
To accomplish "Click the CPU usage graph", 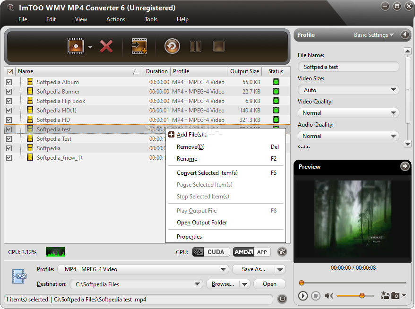I will point(55,252).
